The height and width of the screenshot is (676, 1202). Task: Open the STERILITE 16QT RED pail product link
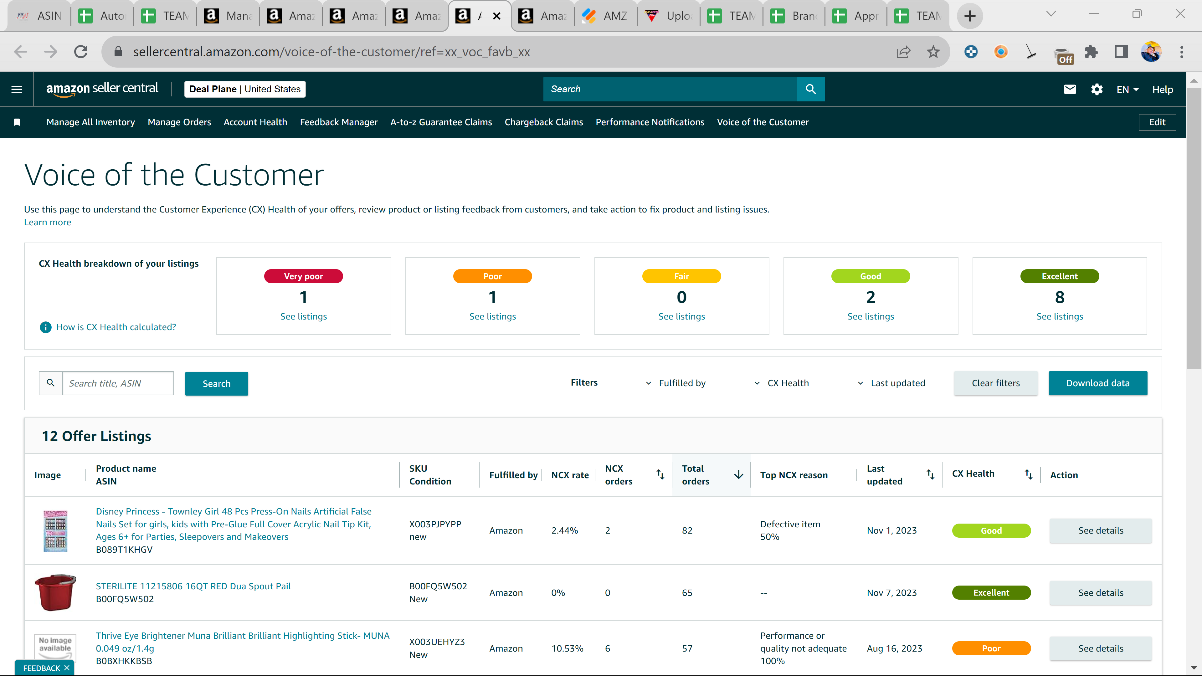pyautogui.click(x=193, y=586)
